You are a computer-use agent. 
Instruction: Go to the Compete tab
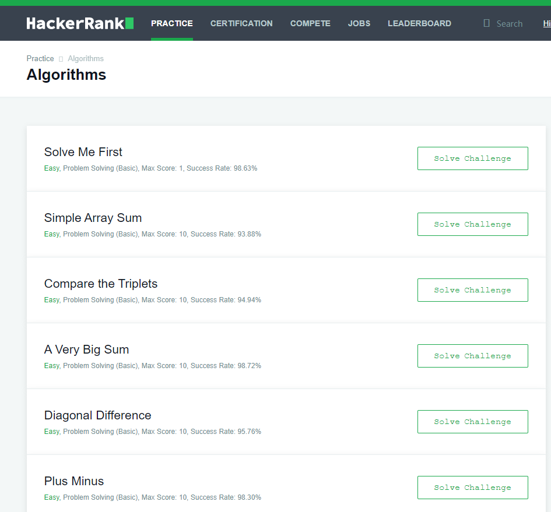click(310, 23)
